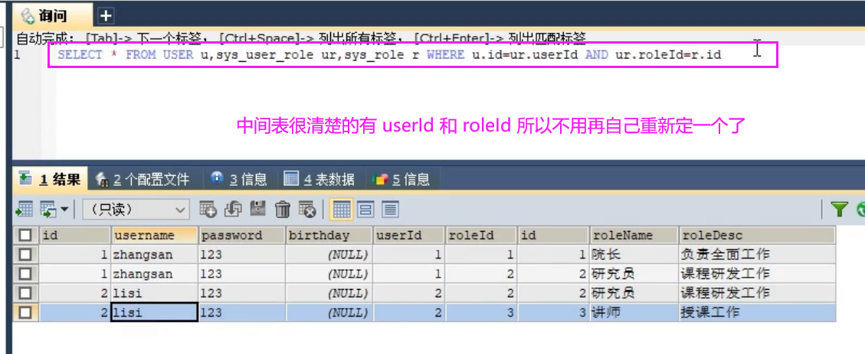Click the cancel changes icon

click(x=307, y=209)
